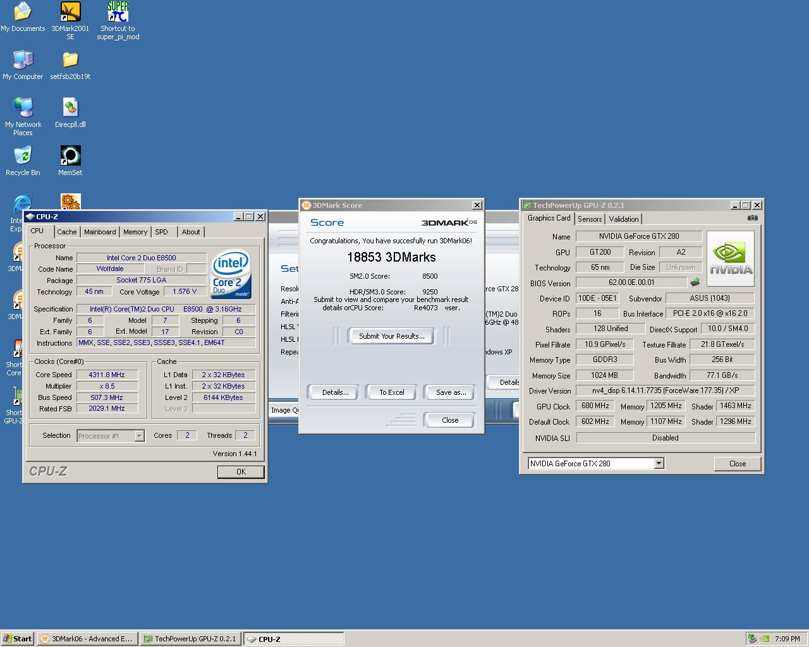Click the taskbar clock showing 7:09 PM

click(788, 639)
